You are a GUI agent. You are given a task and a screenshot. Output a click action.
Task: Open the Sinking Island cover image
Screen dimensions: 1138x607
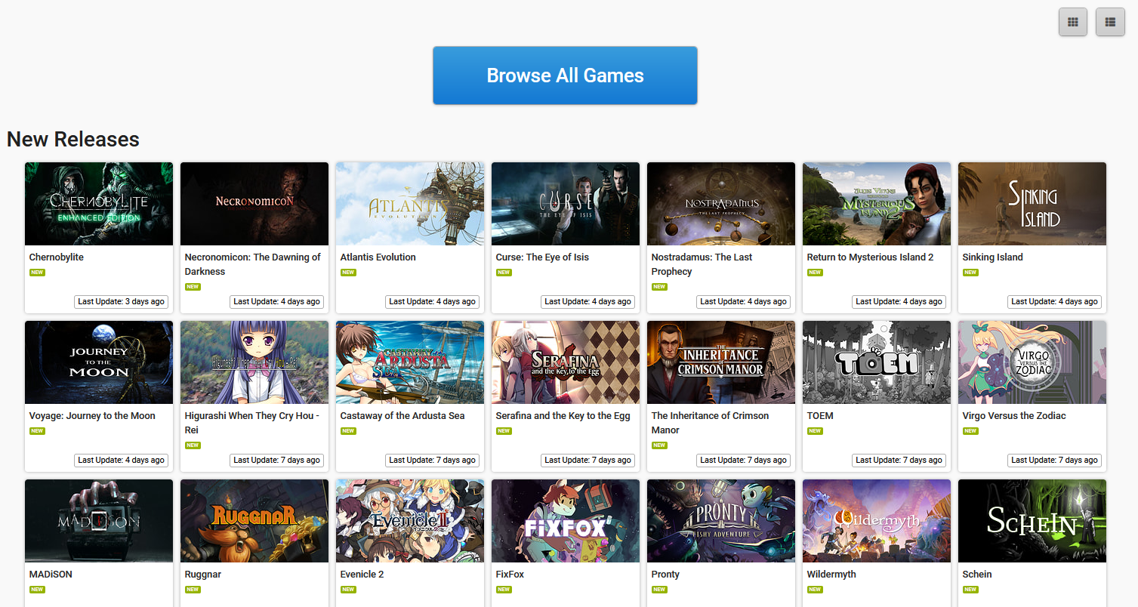(1032, 204)
